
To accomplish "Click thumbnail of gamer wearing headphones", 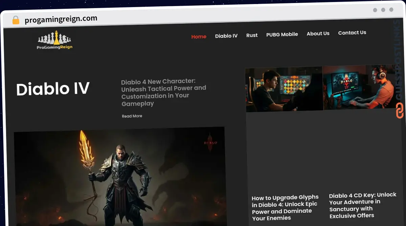I will (360, 87).
